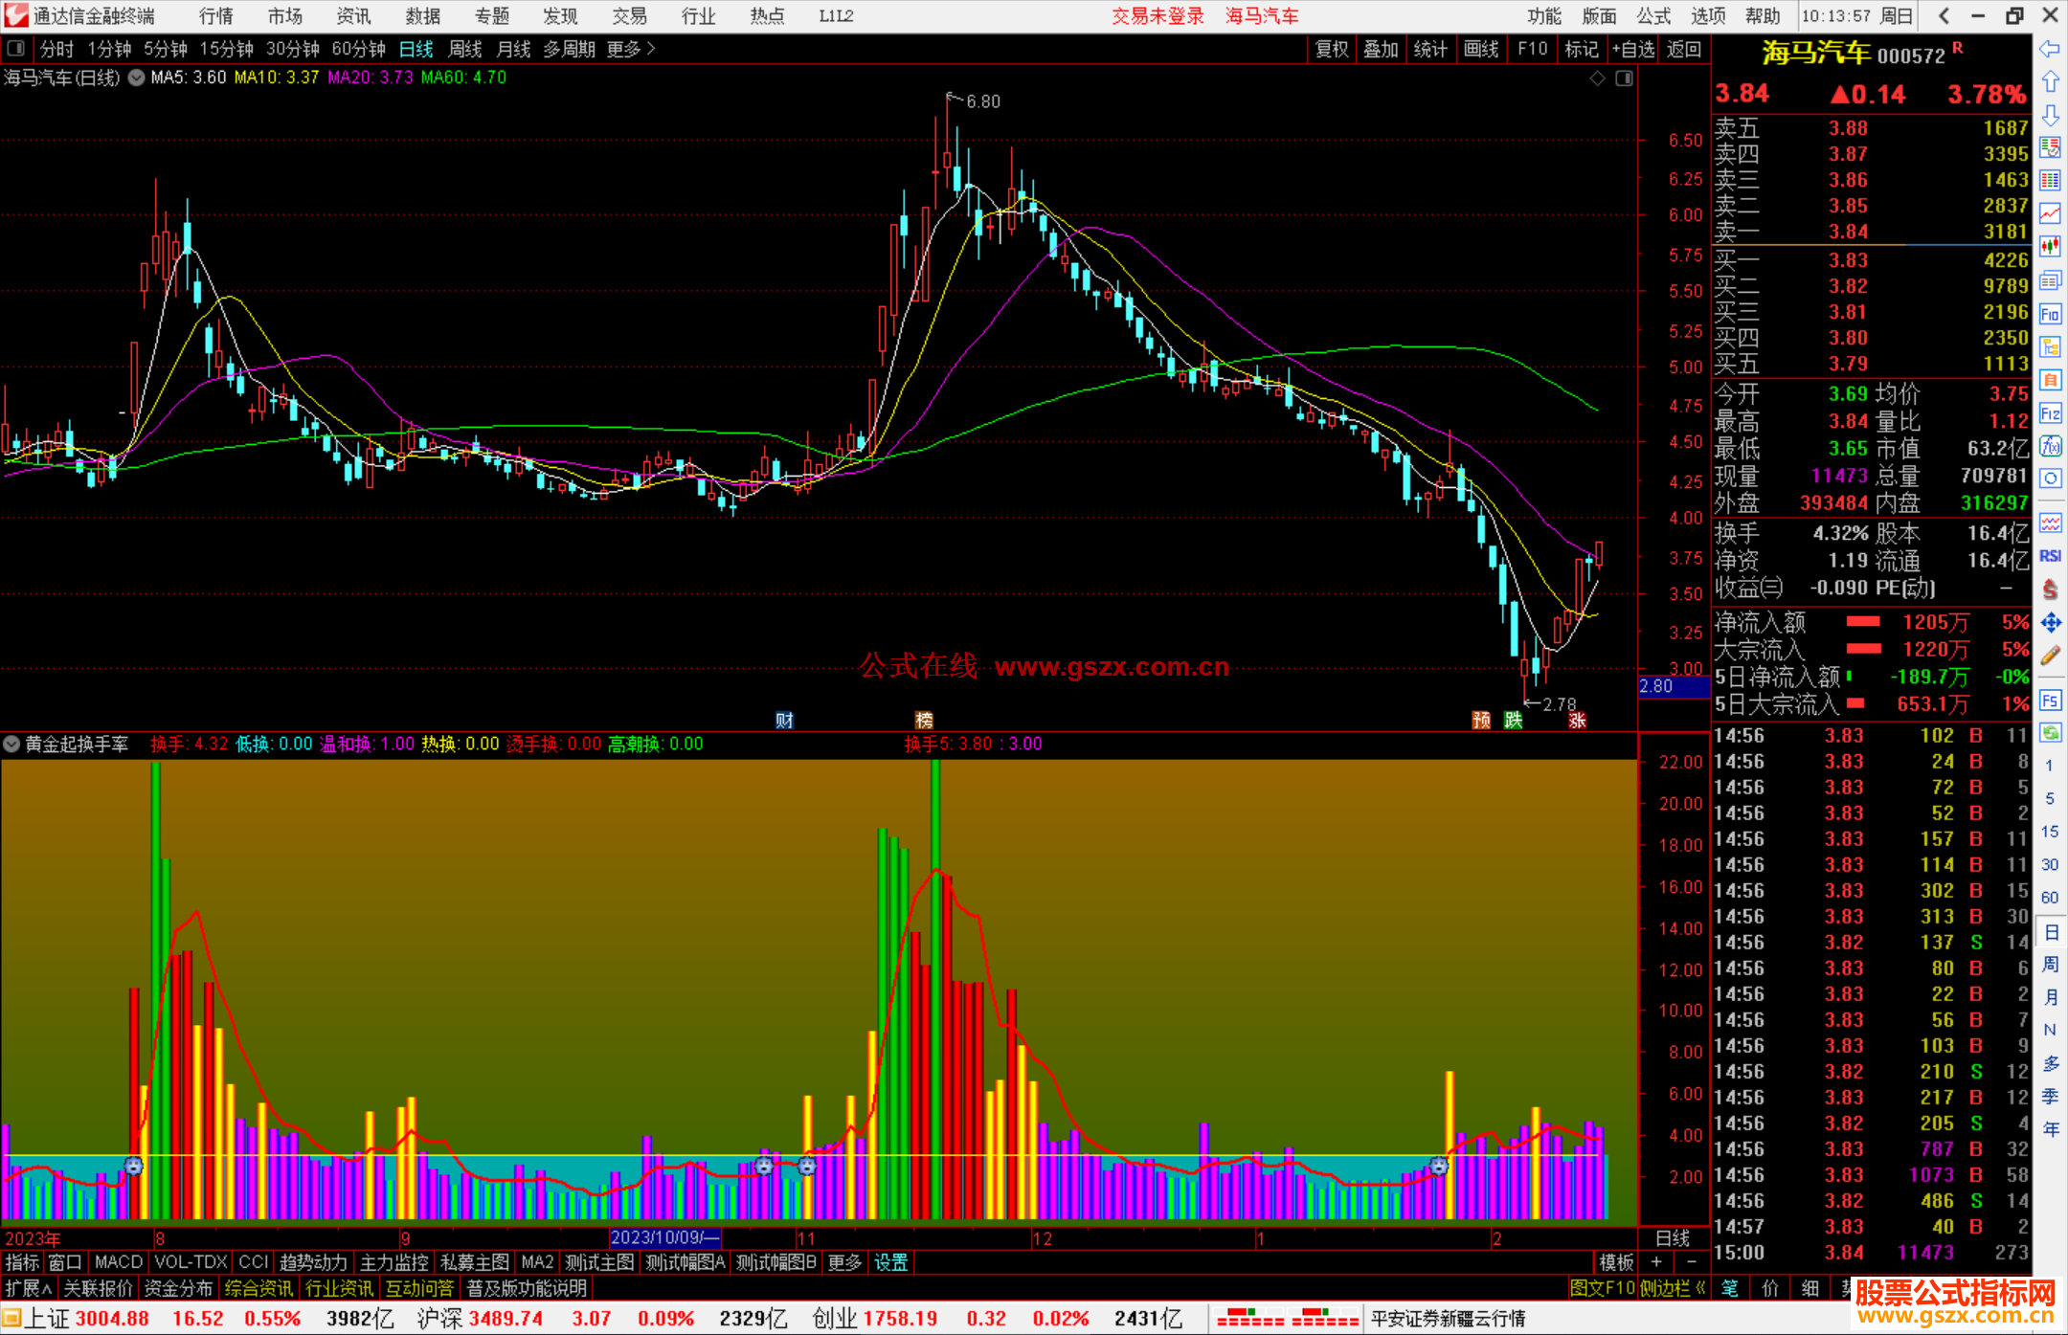Click the +自选 add to watchlist button

pyautogui.click(x=1632, y=49)
